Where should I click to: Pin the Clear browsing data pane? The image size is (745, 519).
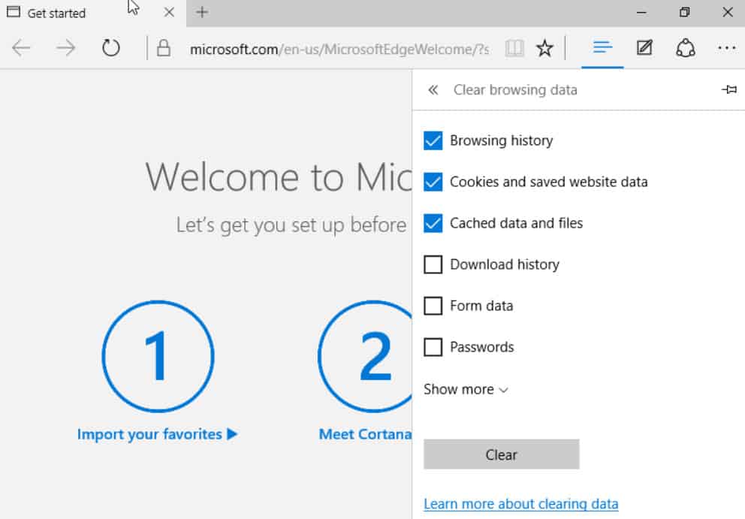(x=728, y=89)
